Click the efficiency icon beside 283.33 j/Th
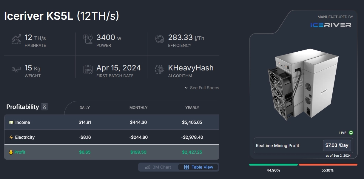364x179 pixels. coord(160,39)
